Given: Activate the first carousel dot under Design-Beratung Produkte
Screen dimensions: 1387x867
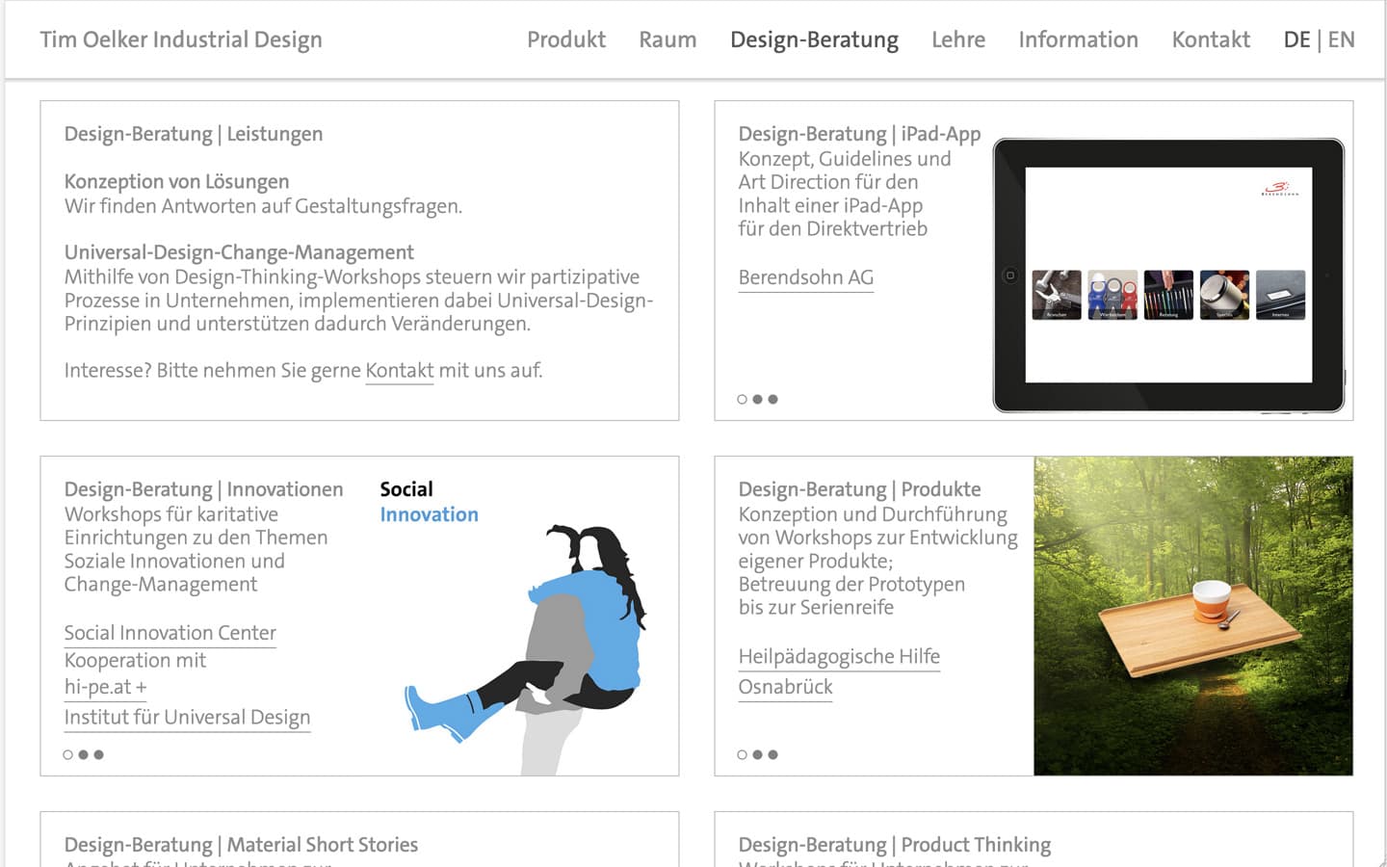Looking at the screenshot, I should tap(743, 754).
